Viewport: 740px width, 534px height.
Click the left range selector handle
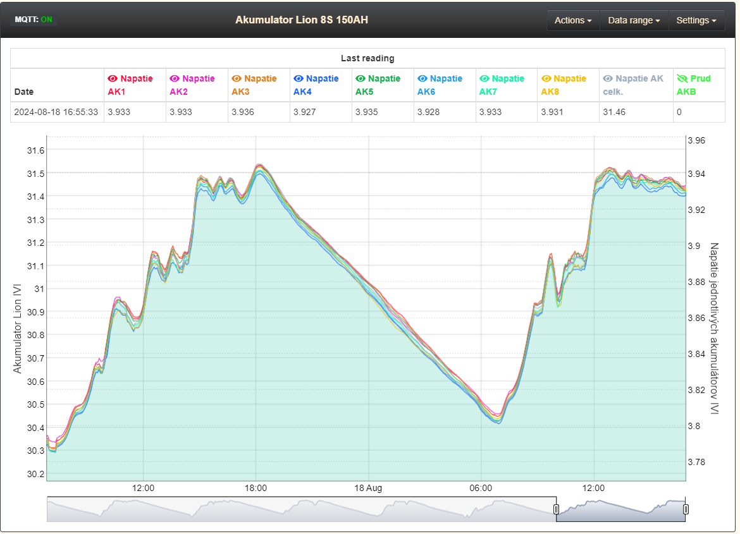pyautogui.click(x=557, y=509)
